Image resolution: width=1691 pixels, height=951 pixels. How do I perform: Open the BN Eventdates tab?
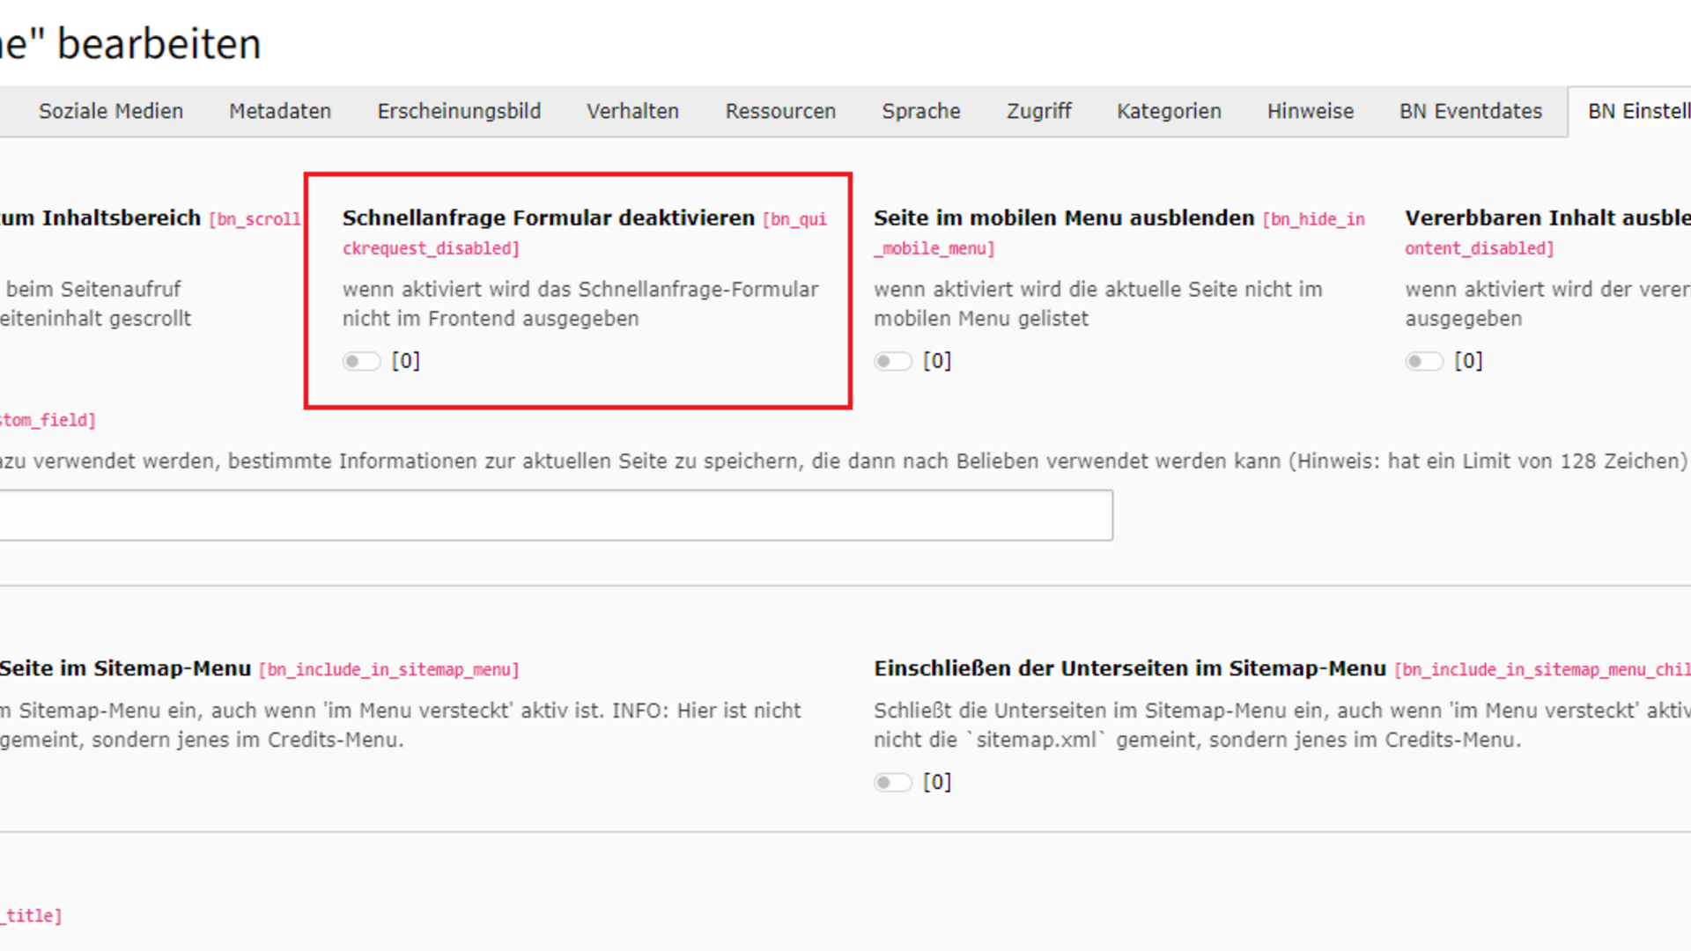coord(1471,112)
